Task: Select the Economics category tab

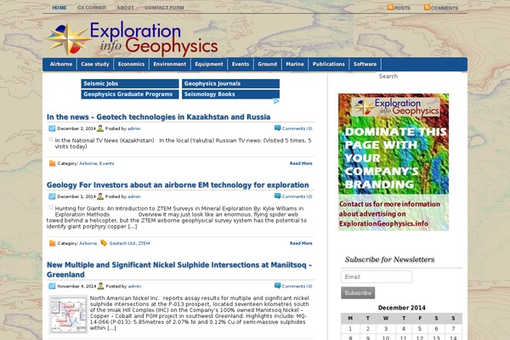Action: 131,65
